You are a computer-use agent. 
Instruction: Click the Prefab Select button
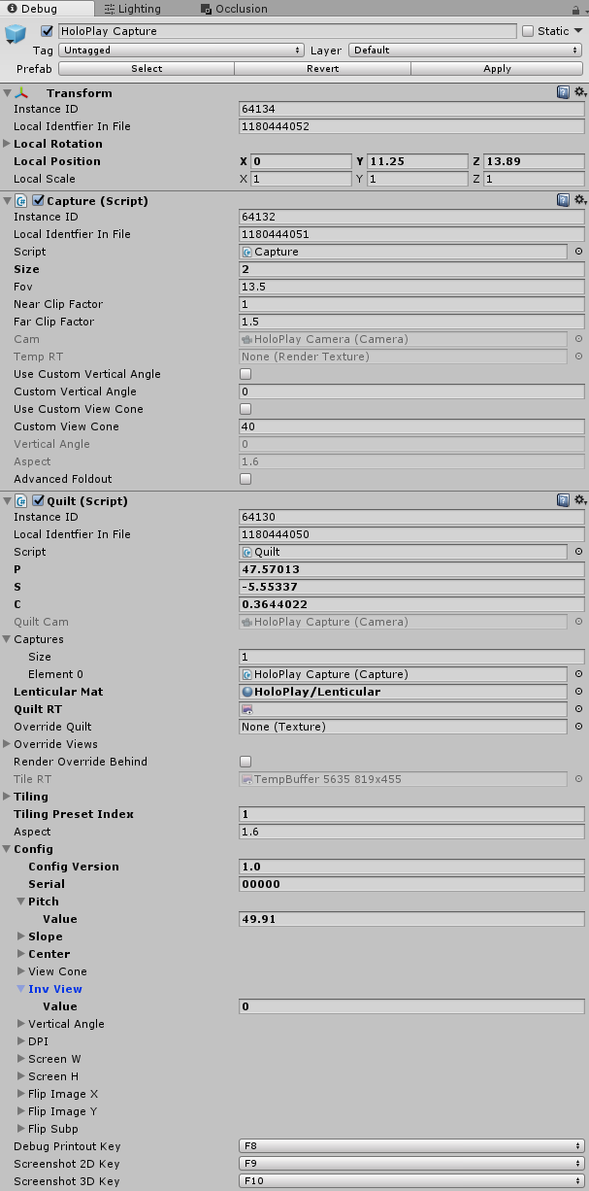coord(147,69)
